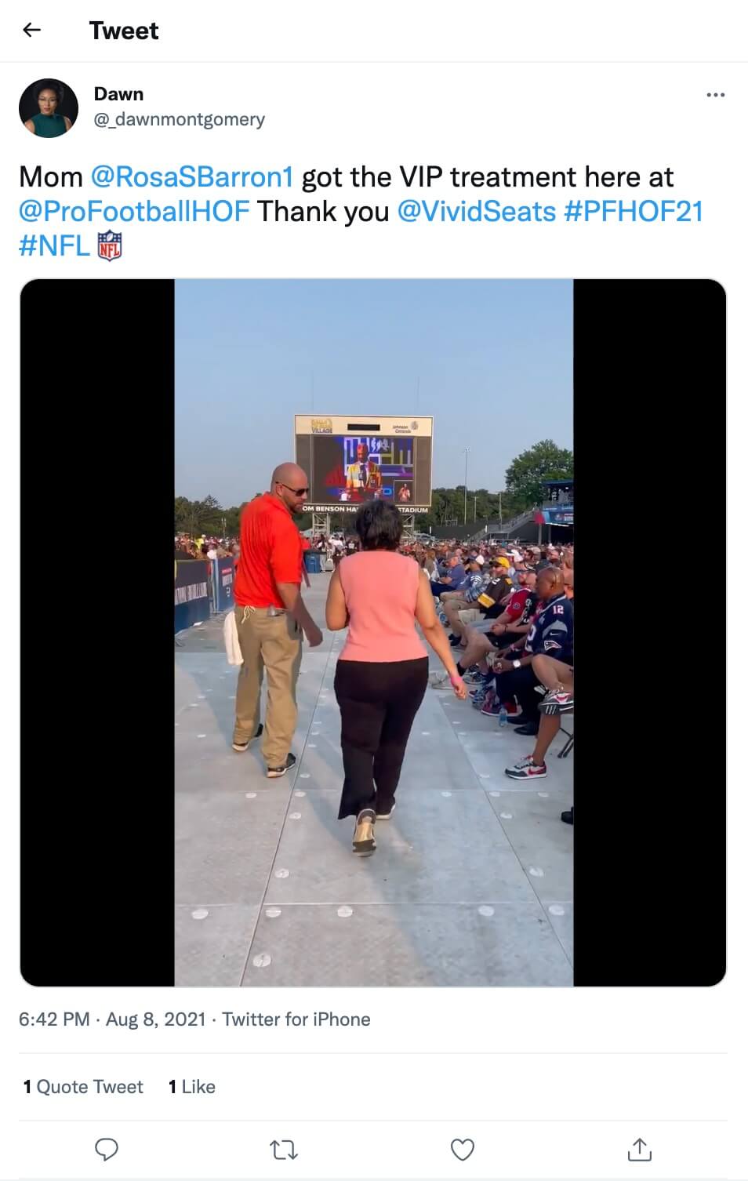This screenshot has width=748, height=1181.
Task: Open the more options ellipsis menu
Action: pos(715,95)
